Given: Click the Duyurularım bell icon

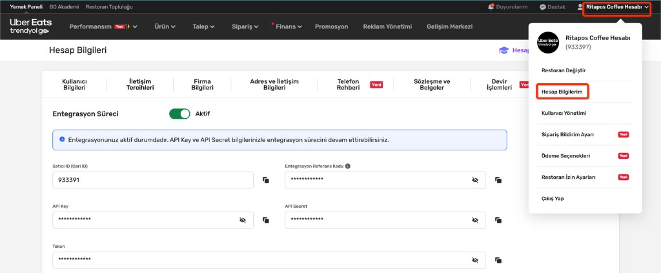Looking at the screenshot, I should [x=491, y=6].
